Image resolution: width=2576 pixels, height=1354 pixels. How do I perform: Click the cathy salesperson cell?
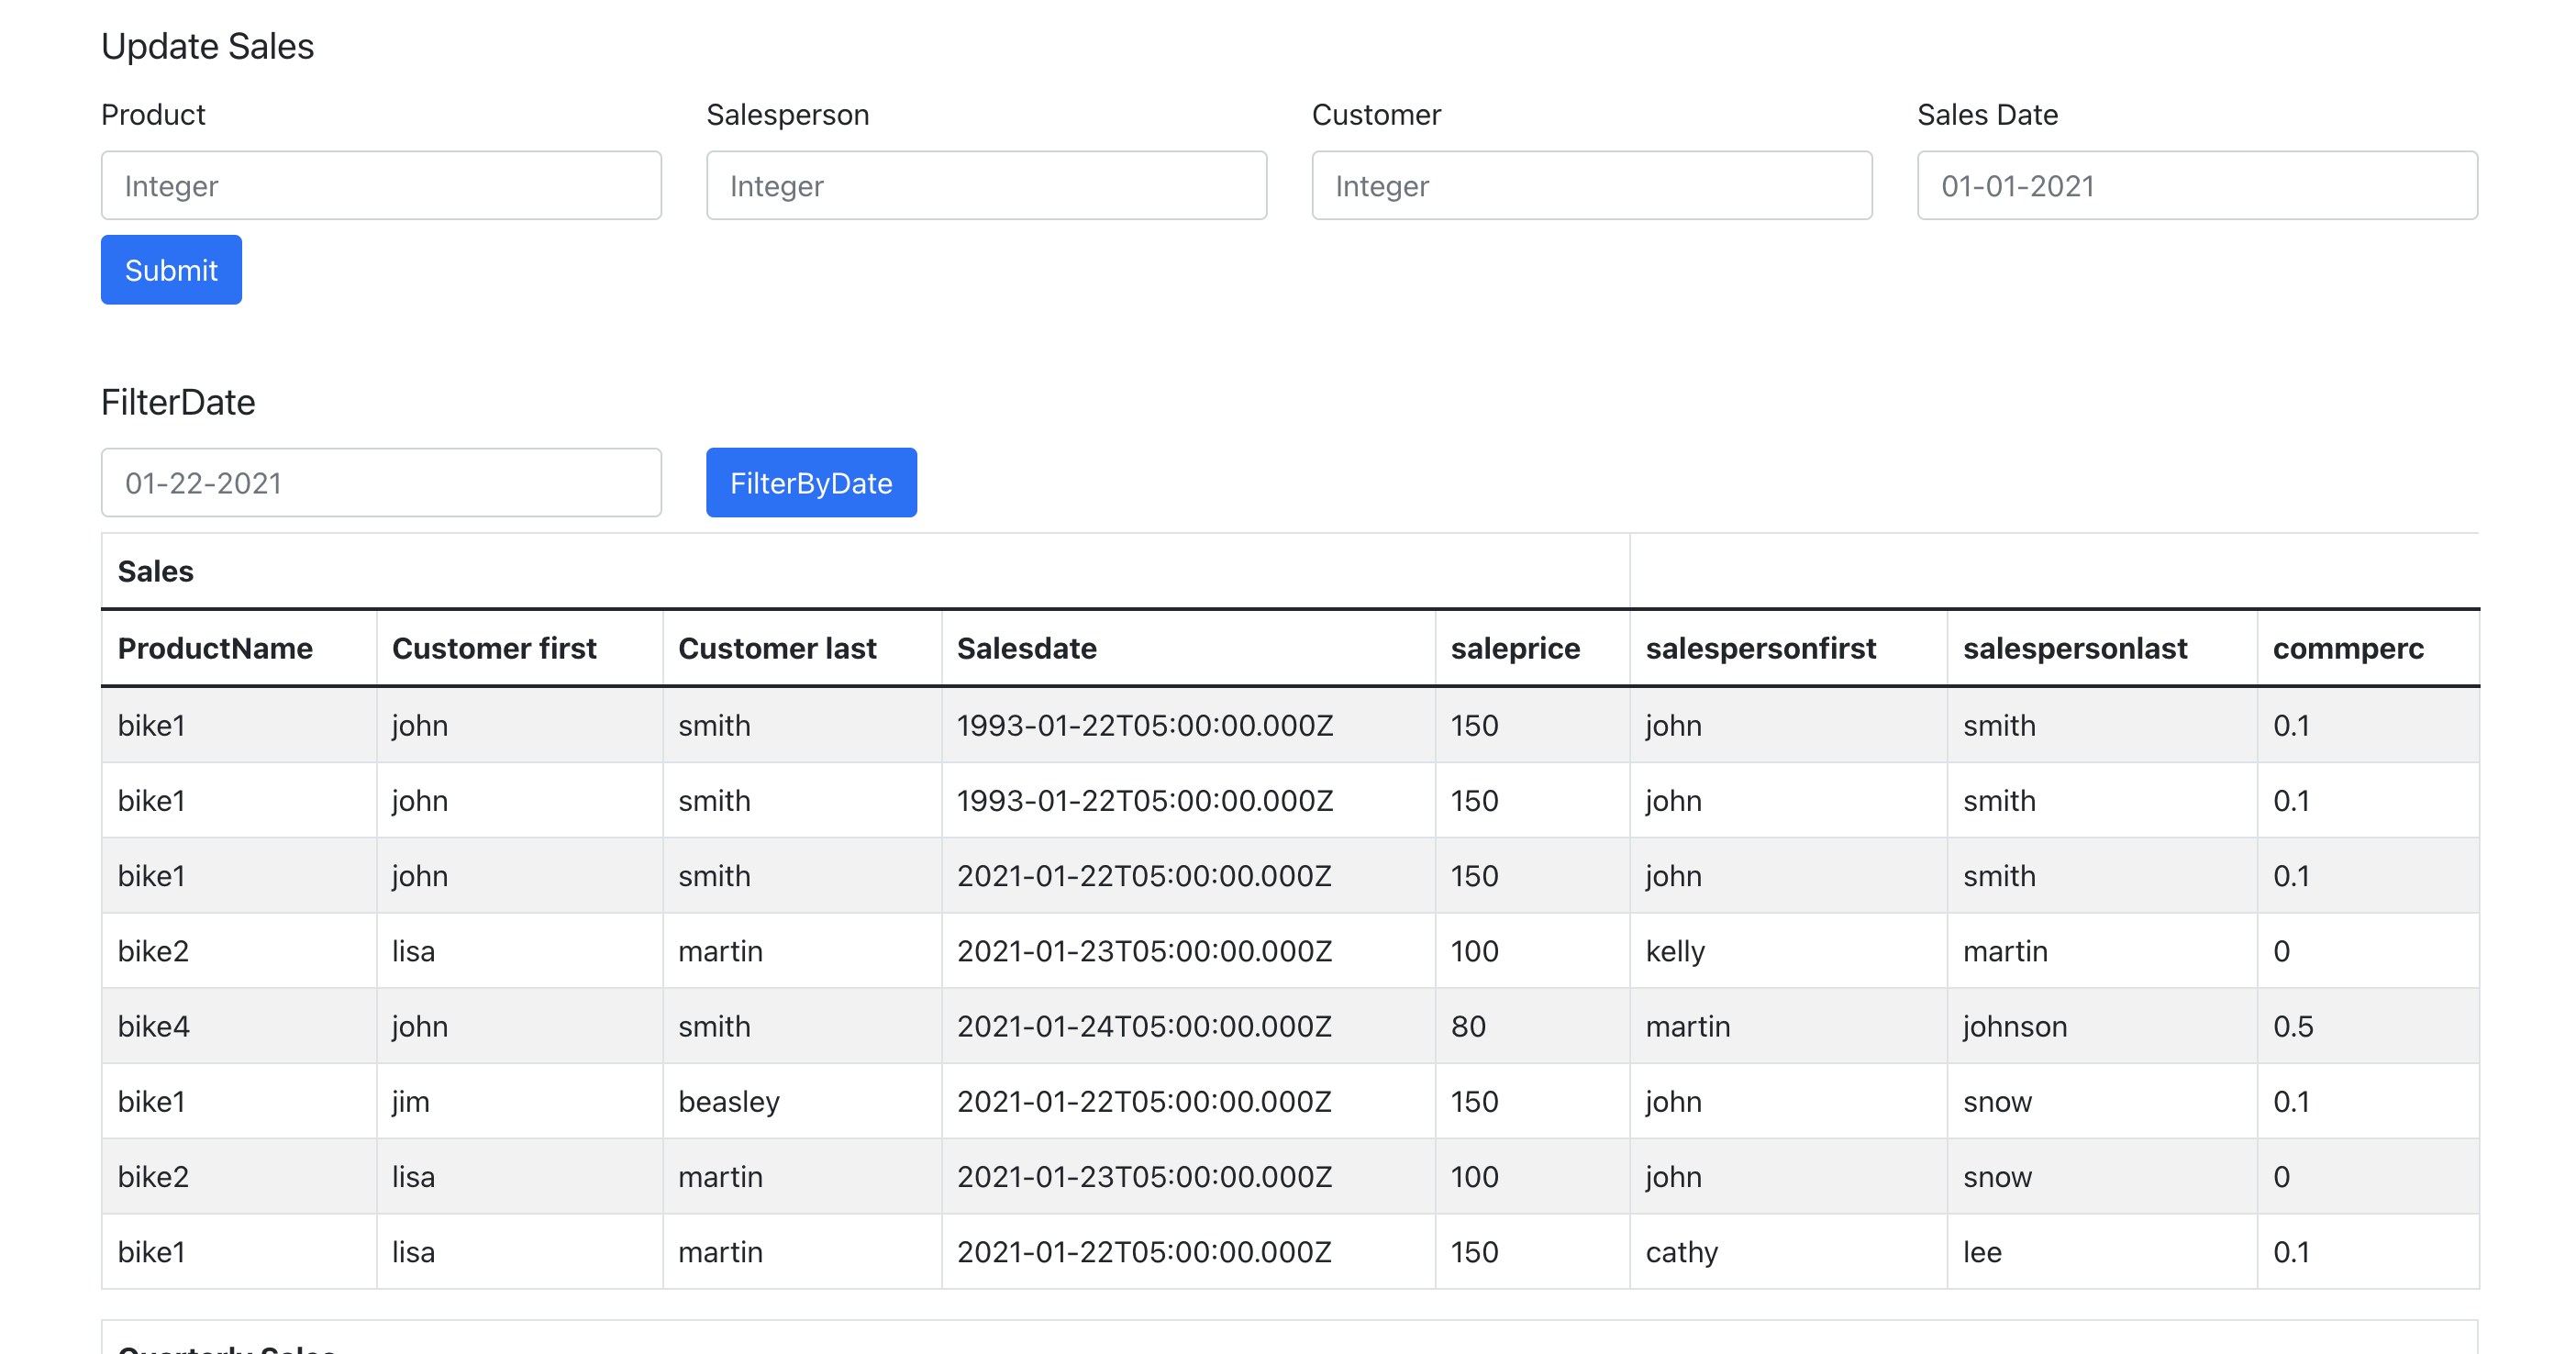[x=1788, y=1252]
